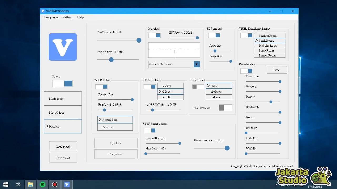
Task: Click the large ViPER V logo
Action: pyautogui.click(x=62, y=47)
